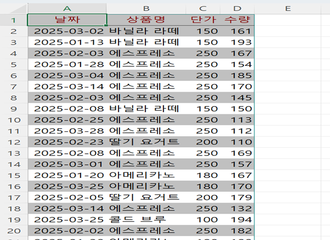Select the quantity cell 145

[x=237, y=98]
